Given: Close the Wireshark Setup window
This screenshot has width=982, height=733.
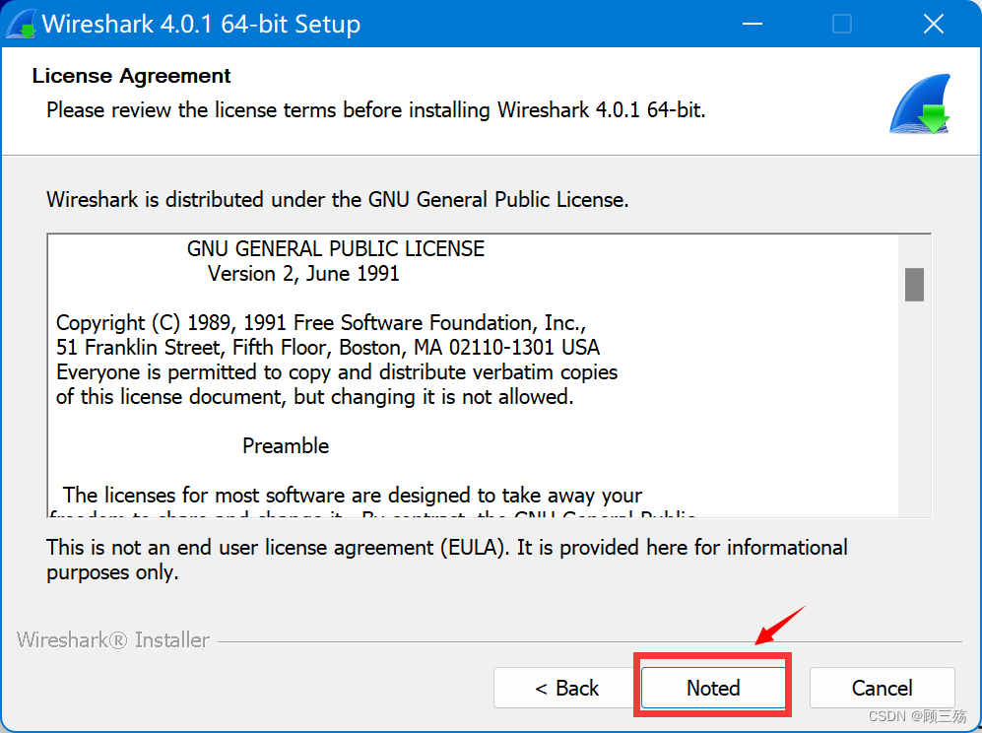Looking at the screenshot, I should point(933,25).
